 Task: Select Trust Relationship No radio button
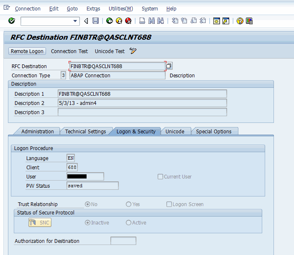[x=87, y=204]
